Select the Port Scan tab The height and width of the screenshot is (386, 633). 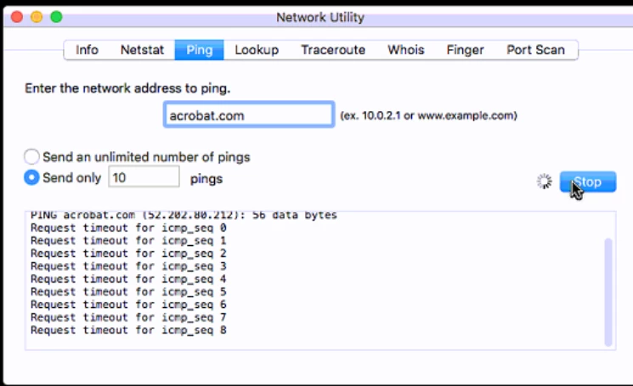(x=535, y=50)
